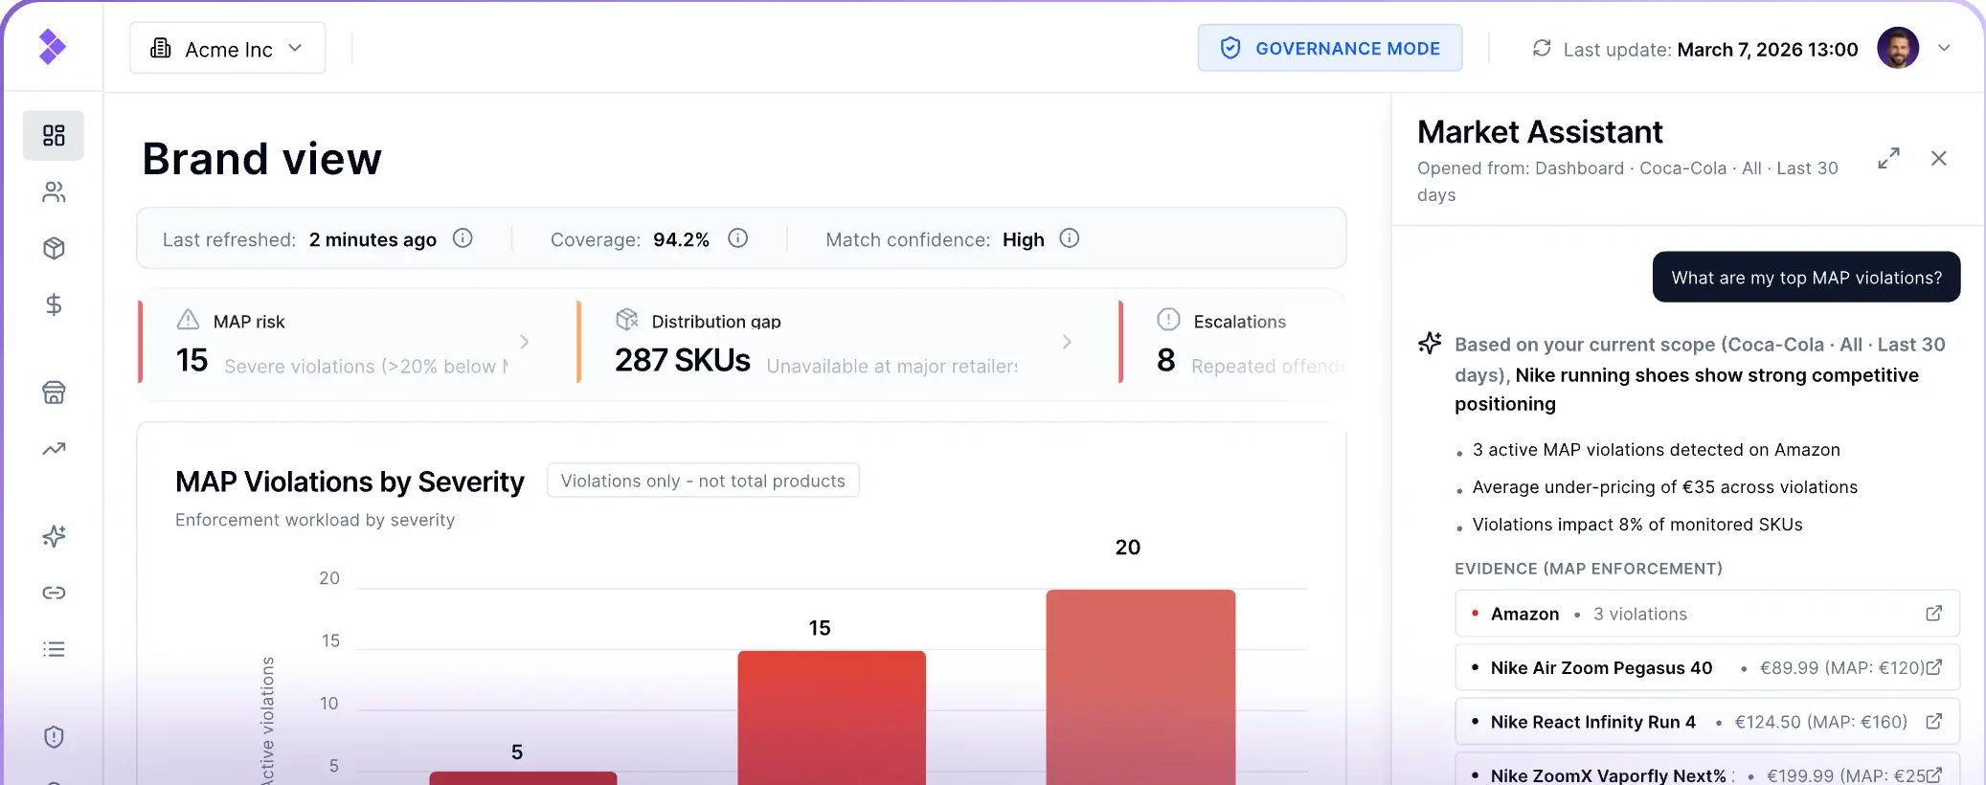1986x785 pixels.
Task: Open external link for Nike Air Zoom Pegasus 40
Action: tap(1933, 667)
